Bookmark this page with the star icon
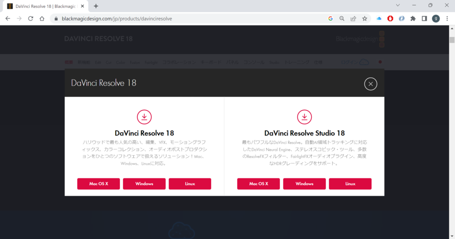 365,19
